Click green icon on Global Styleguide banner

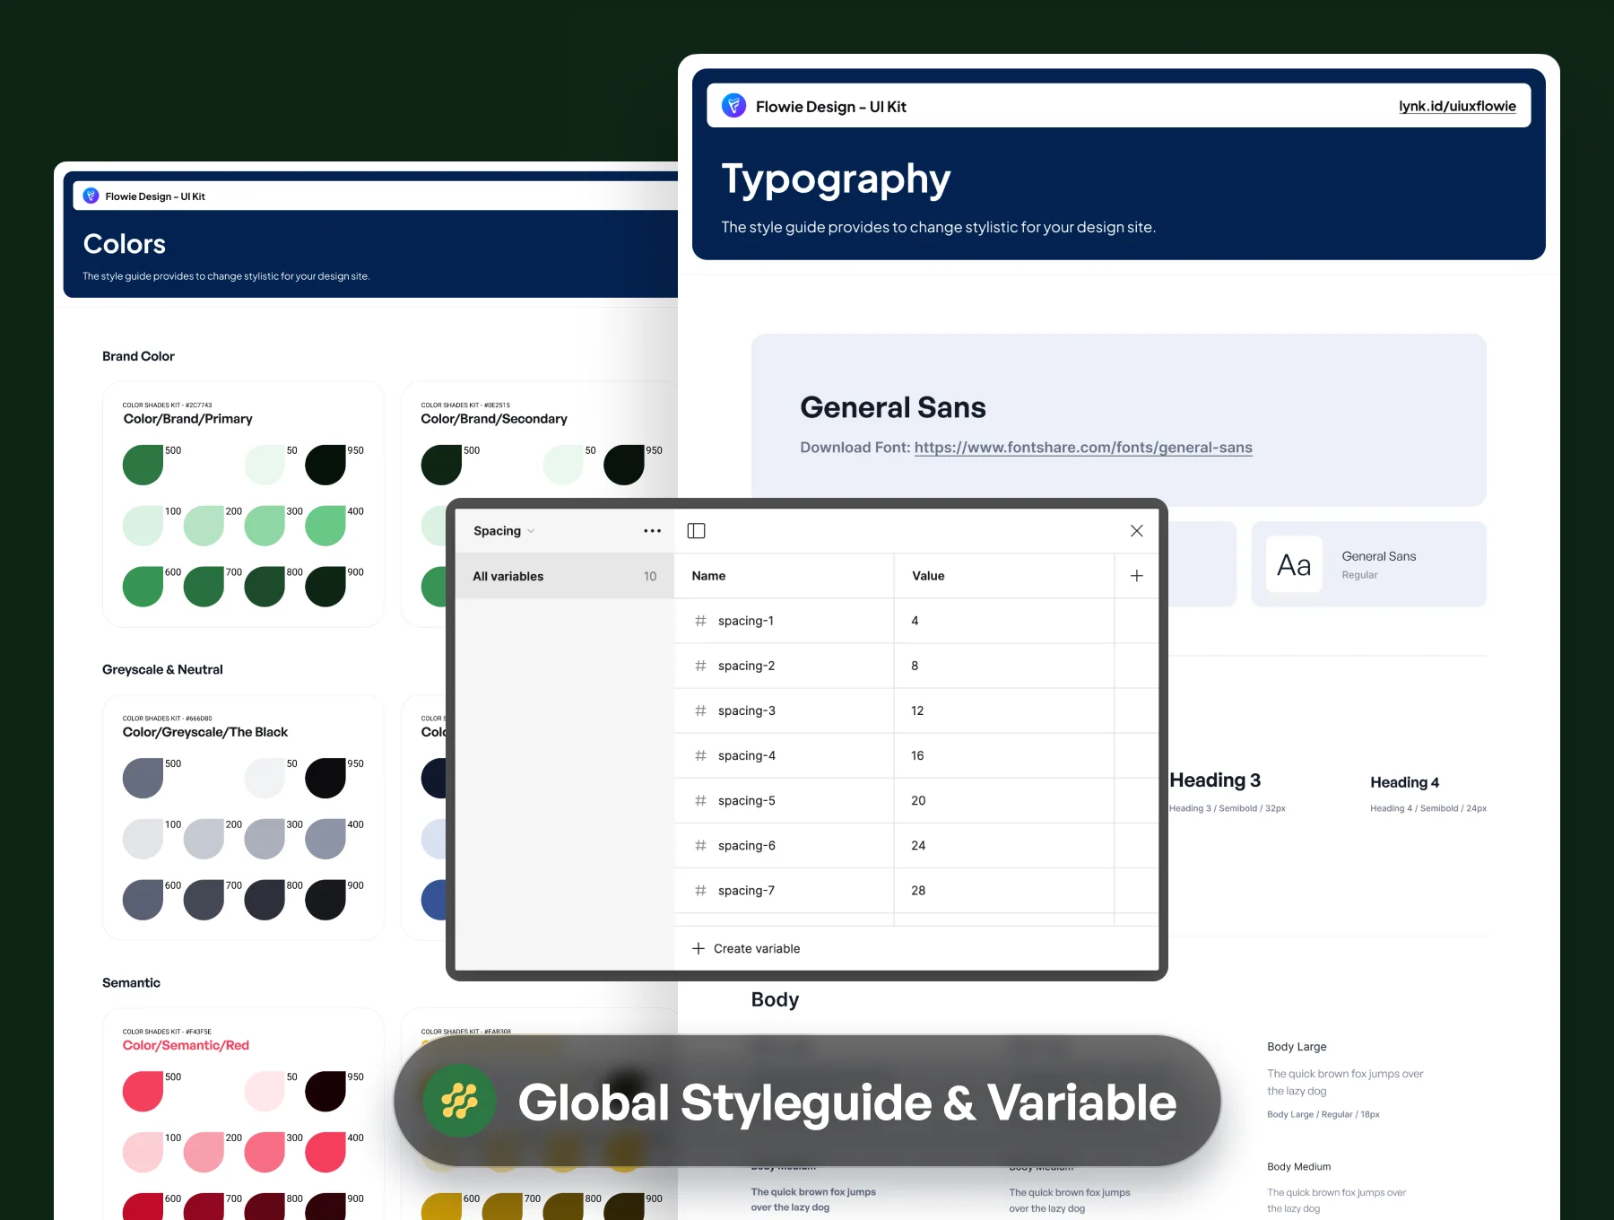pos(459,1101)
